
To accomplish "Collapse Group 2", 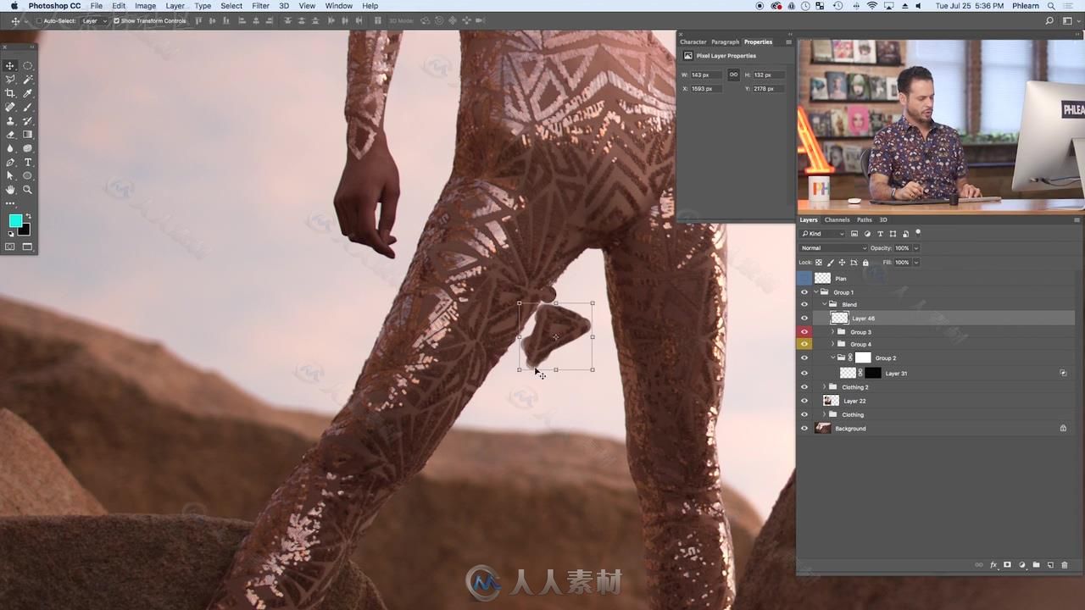I will point(832,358).
